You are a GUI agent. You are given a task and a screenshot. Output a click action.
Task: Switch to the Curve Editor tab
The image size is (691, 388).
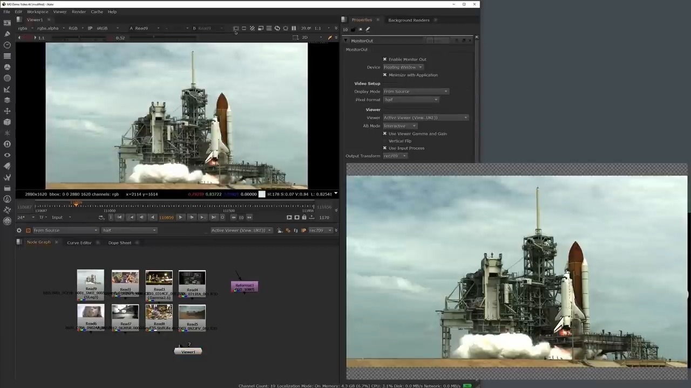(x=79, y=242)
